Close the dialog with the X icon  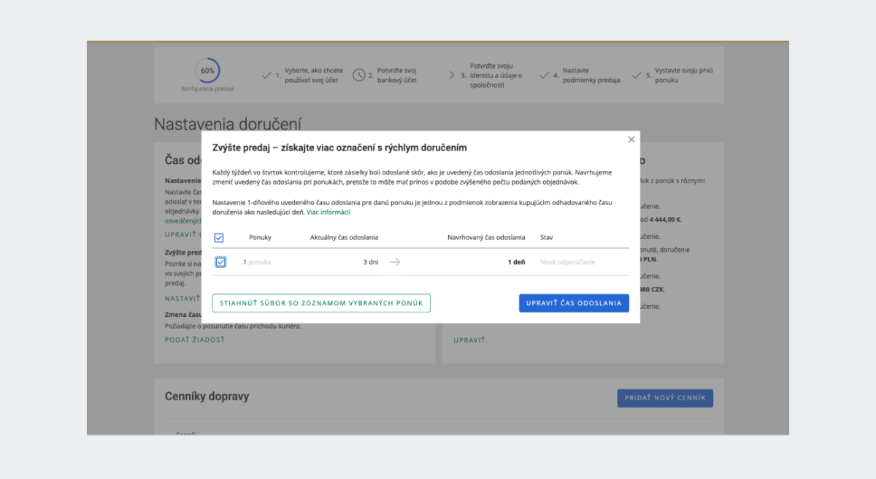click(x=631, y=139)
